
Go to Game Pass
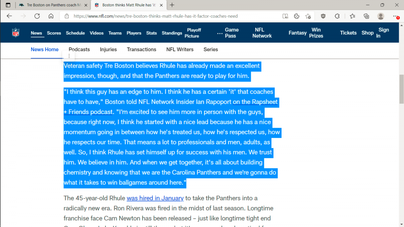231,33
